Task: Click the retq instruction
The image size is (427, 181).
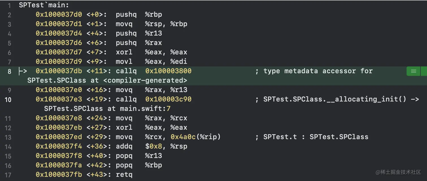Action: (x=124, y=175)
